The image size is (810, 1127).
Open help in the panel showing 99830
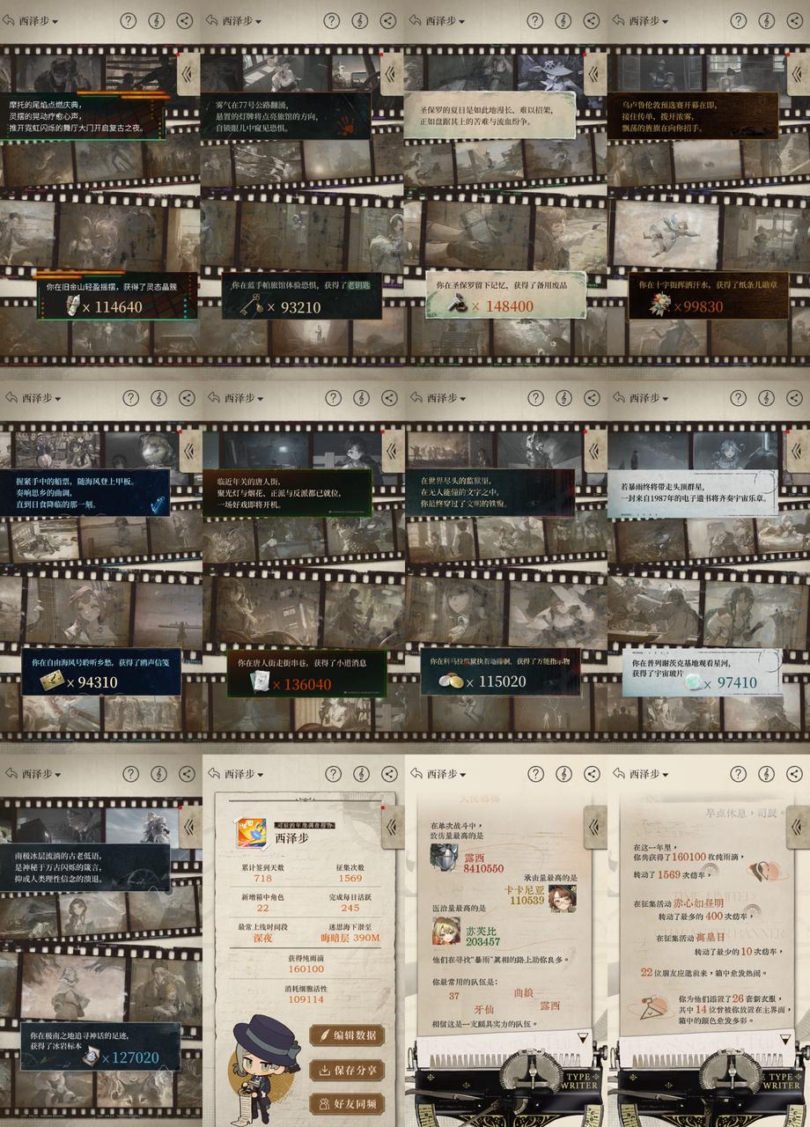click(737, 20)
